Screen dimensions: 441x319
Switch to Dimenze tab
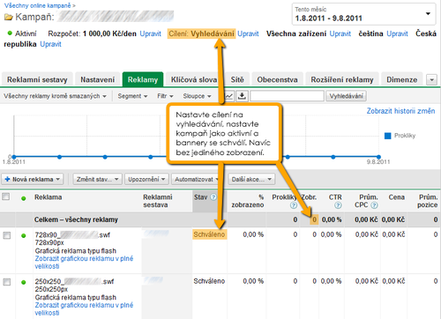point(402,79)
